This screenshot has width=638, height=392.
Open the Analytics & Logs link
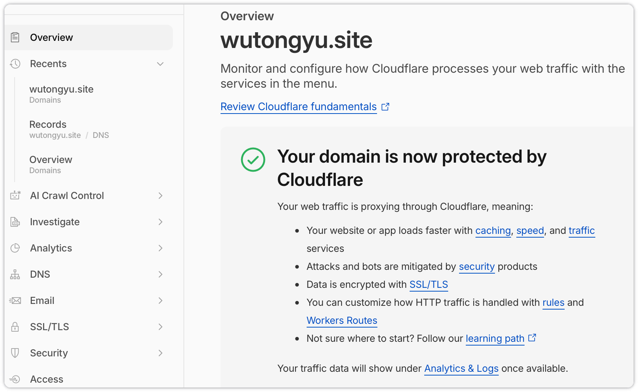(461, 368)
